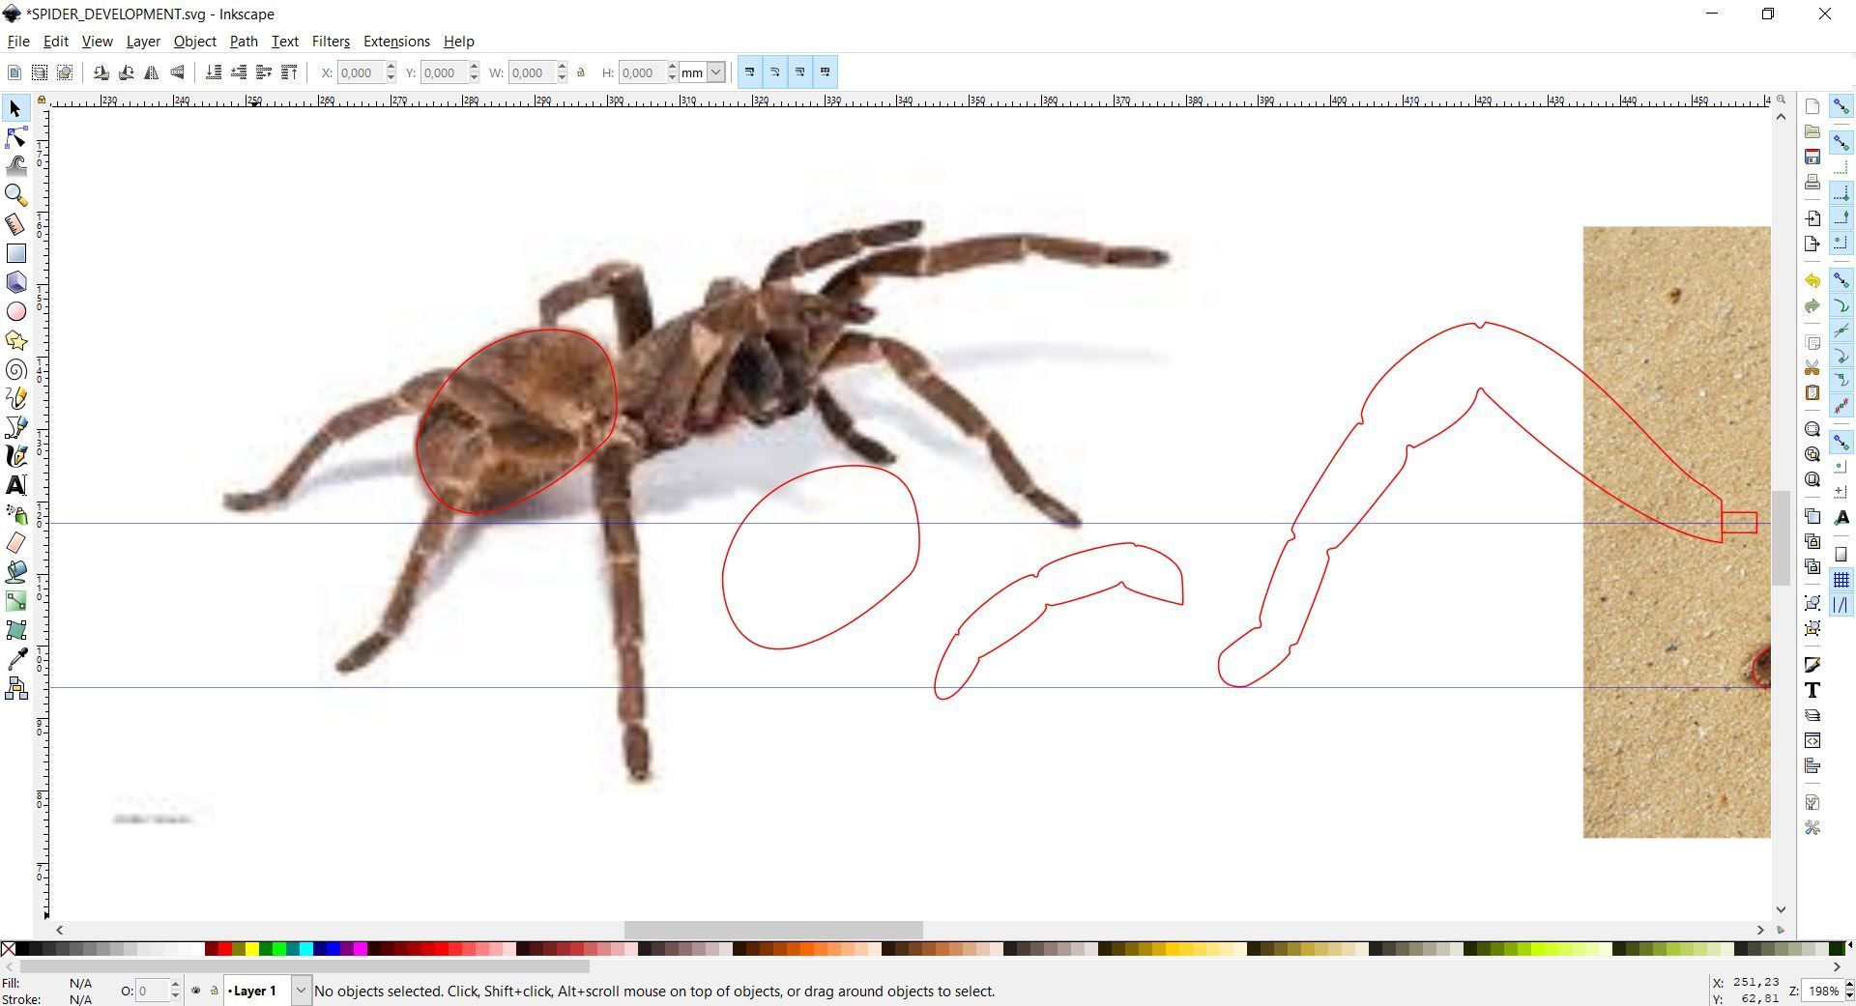Click the horizontal canvas scrollbar
This screenshot has width=1856, height=1006.
773,931
